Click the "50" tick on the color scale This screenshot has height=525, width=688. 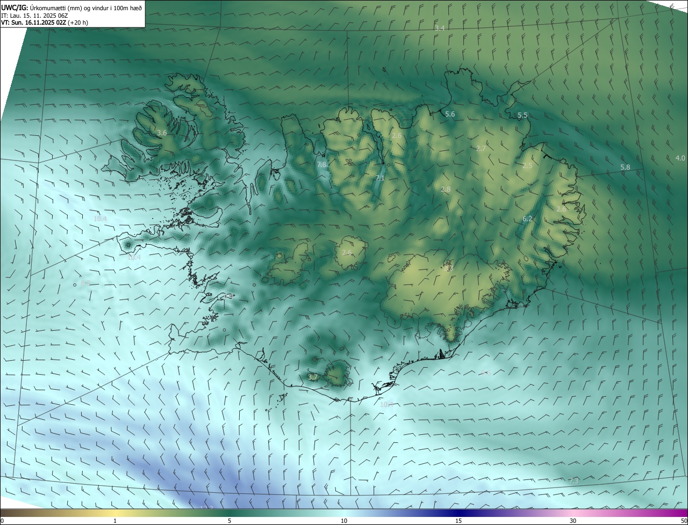[684, 521]
